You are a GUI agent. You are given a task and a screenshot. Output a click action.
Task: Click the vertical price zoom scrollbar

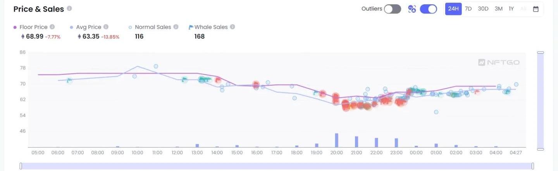tap(540, 101)
